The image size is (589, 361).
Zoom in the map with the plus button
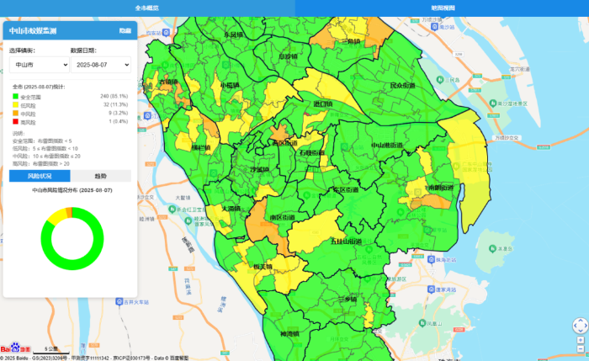tap(581, 340)
